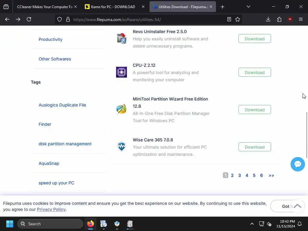Download CPU-Z 2.12
The height and width of the screenshot is (231, 308).
pos(254,72)
